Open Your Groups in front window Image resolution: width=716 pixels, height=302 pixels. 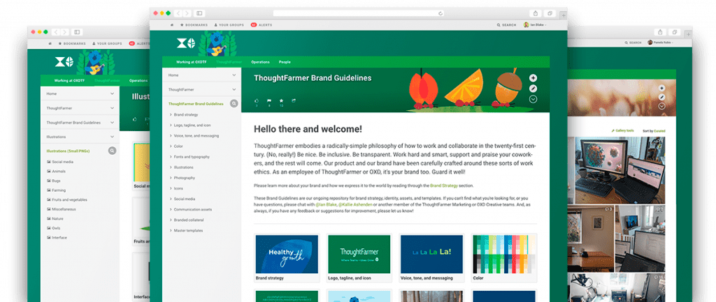tap(229, 25)
